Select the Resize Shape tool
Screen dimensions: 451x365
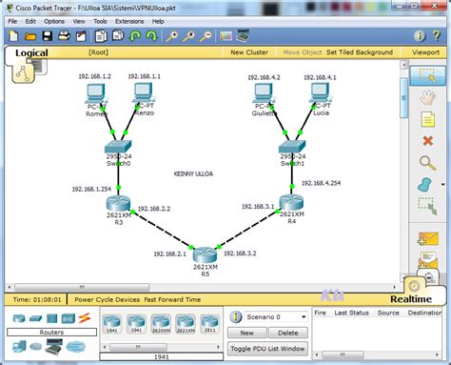coord(427,206)
